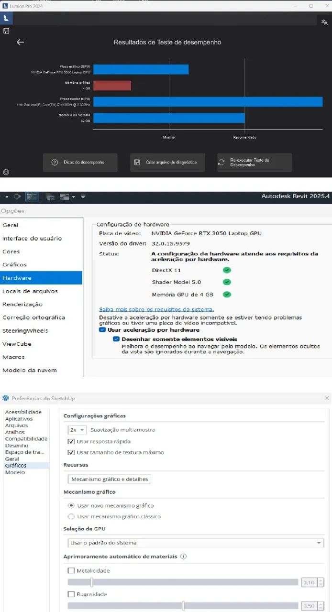Screen dimensions: 332x612
Task: Toggle Desenhar somente elementos visíveis
Action: pyautogui.click(x=116, y=339)
